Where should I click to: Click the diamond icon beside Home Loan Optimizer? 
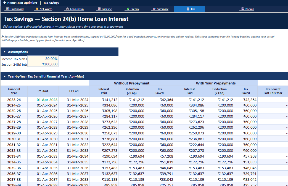(x=5, y=3)
